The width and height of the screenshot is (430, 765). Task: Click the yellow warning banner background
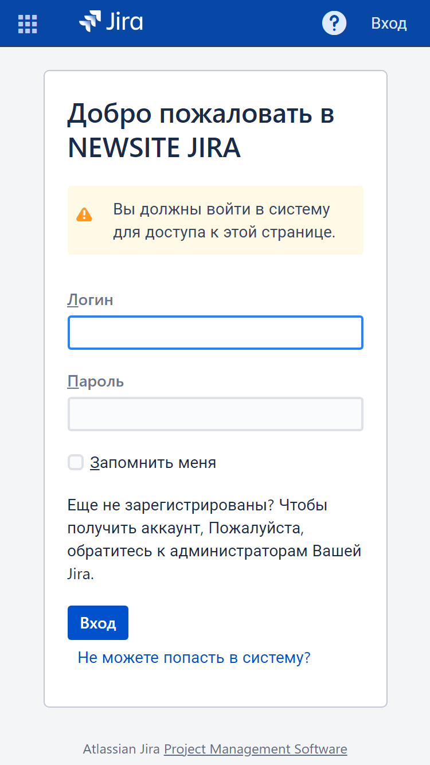pos(216,220)
